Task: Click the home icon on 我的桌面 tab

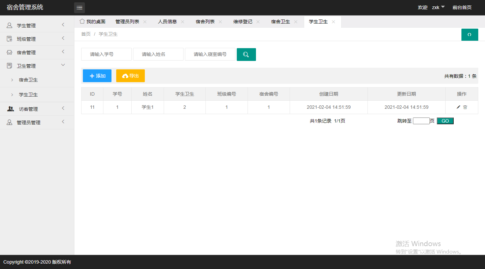Action: (x=82, y=21)
